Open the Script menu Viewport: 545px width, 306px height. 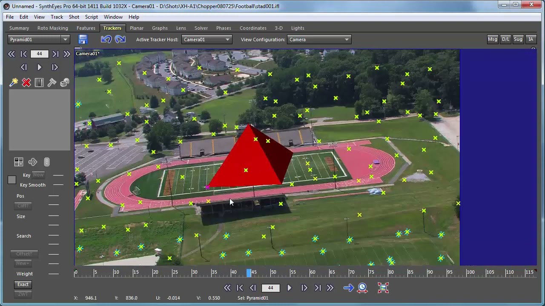[92, 17]
